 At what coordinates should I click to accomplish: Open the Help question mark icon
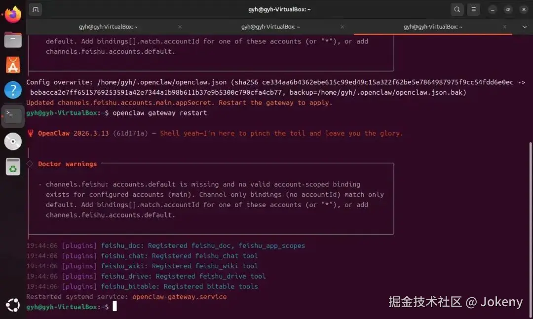(13, 90)
